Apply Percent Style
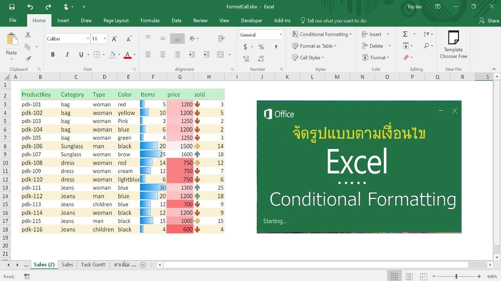The width and height of the screenshot is (501, 281). [261, 47]
